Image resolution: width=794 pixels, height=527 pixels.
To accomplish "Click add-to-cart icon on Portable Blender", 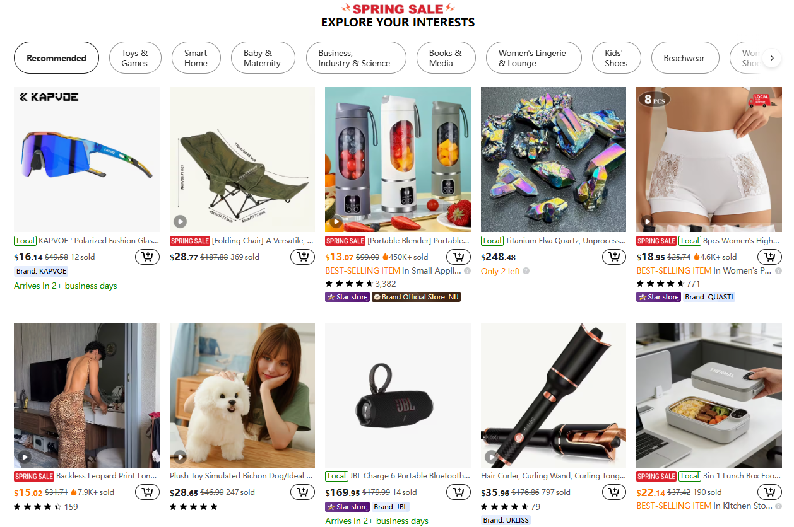I will pos(458,257).
